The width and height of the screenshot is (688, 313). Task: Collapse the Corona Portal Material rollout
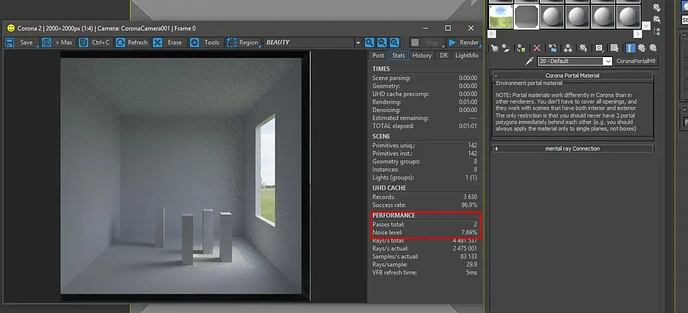coord(572,75)
